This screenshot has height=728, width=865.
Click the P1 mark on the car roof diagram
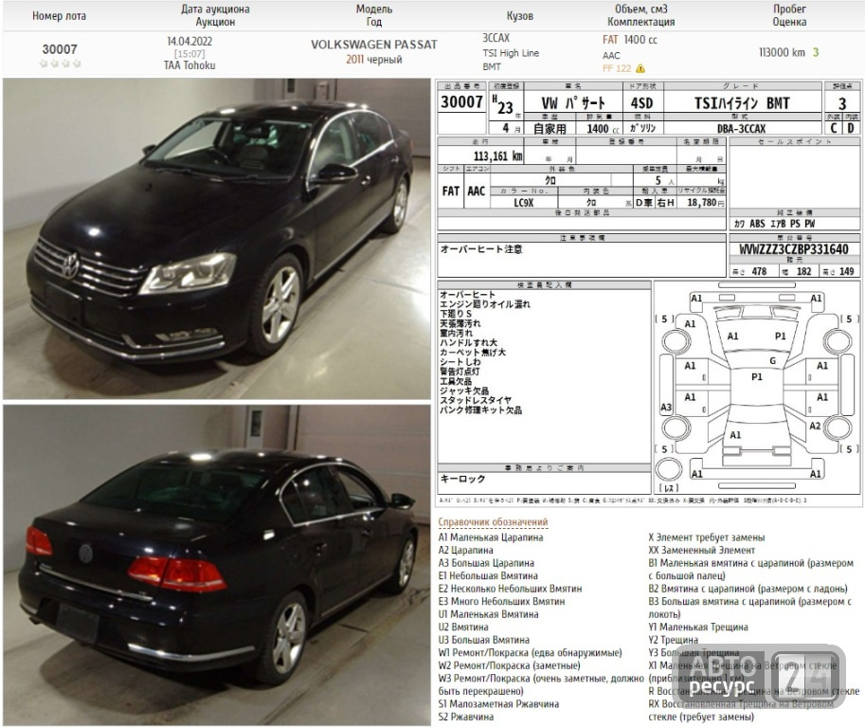tap(756, 376)
